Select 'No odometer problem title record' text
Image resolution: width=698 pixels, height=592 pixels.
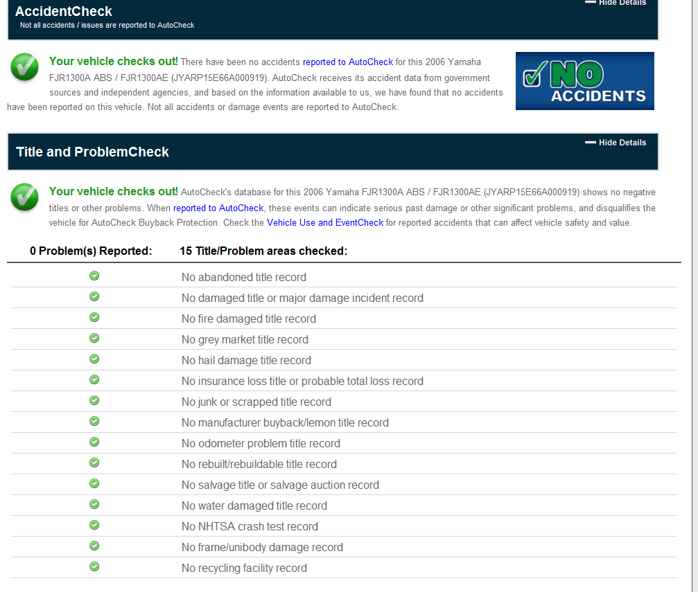(x=261, y=443)
